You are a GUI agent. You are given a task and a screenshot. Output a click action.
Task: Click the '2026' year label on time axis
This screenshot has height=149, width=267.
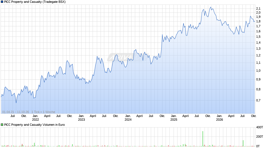[x=220, y=120]
